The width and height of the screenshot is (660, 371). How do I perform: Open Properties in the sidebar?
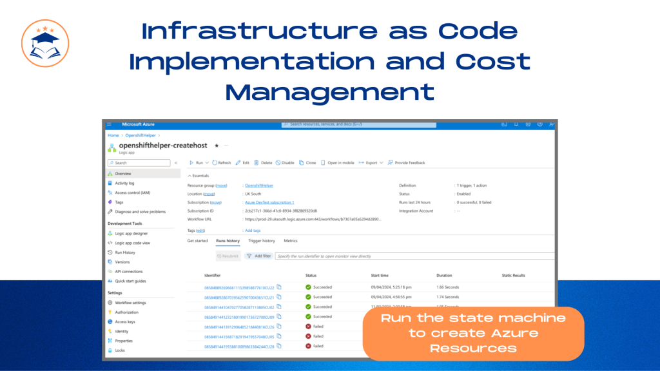click(124, 341)
